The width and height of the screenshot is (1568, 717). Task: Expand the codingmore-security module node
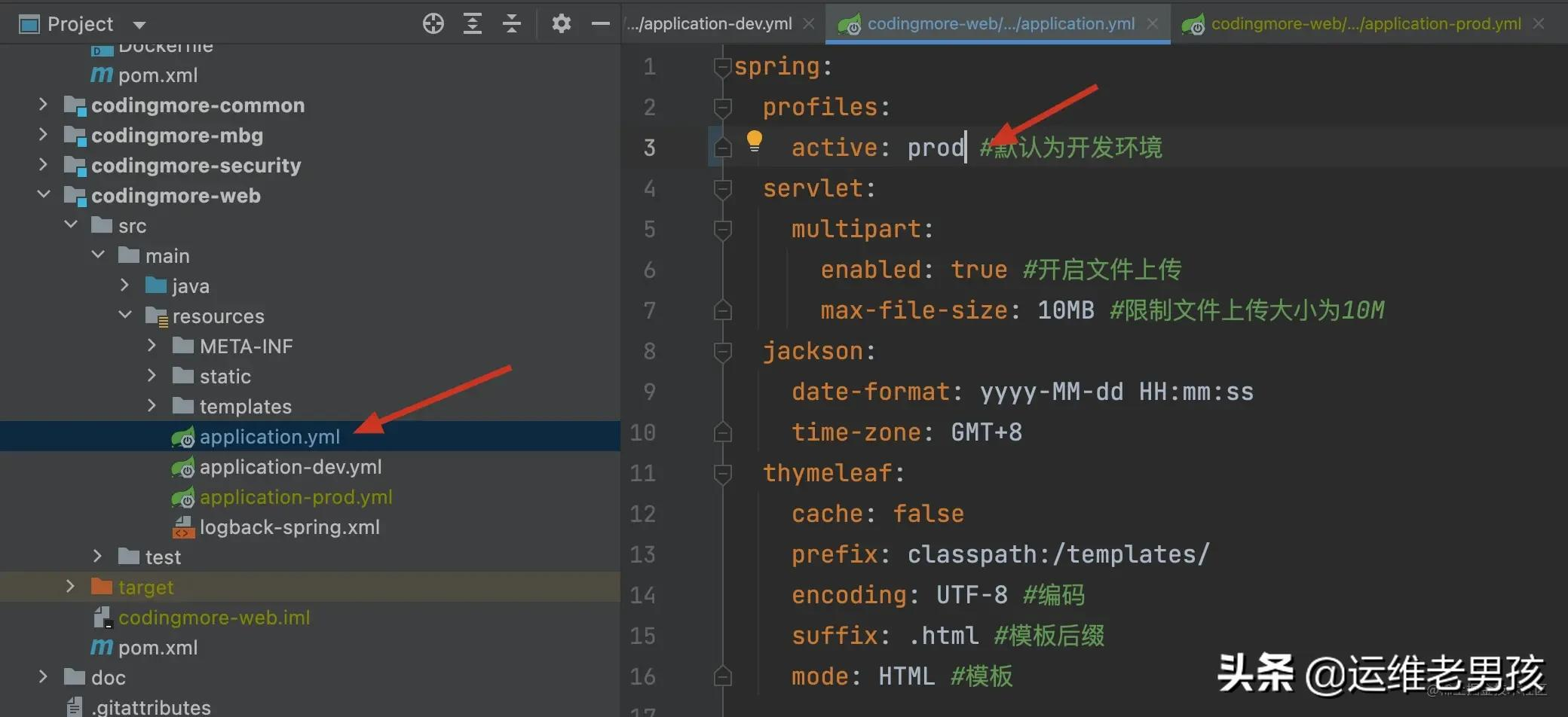[43, 165]
